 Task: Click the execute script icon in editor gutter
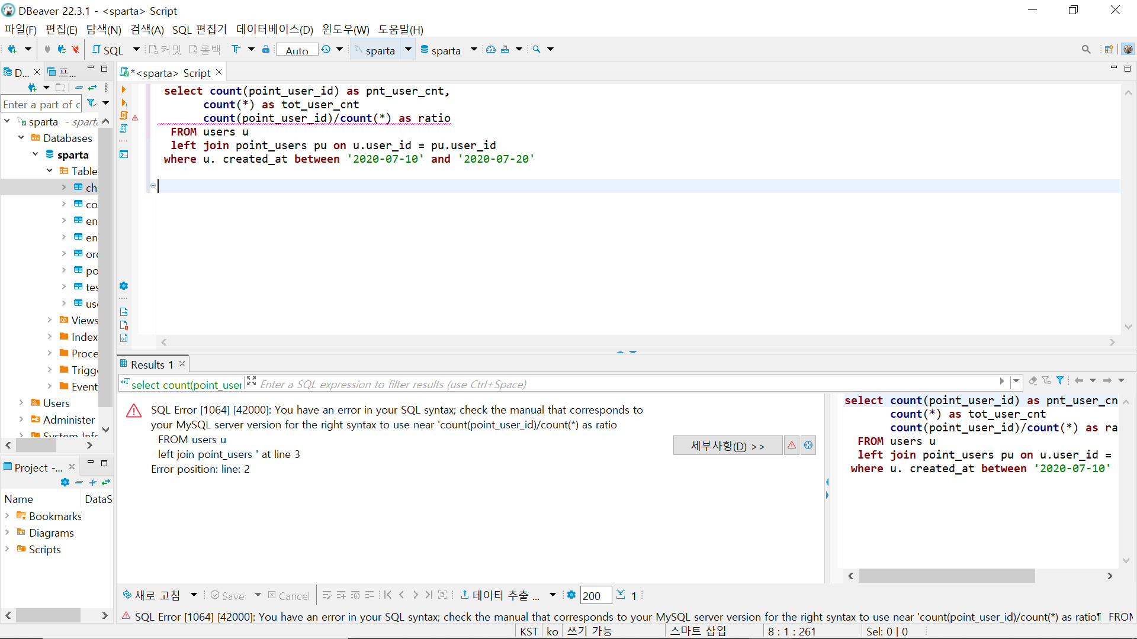tap(124, 115)
